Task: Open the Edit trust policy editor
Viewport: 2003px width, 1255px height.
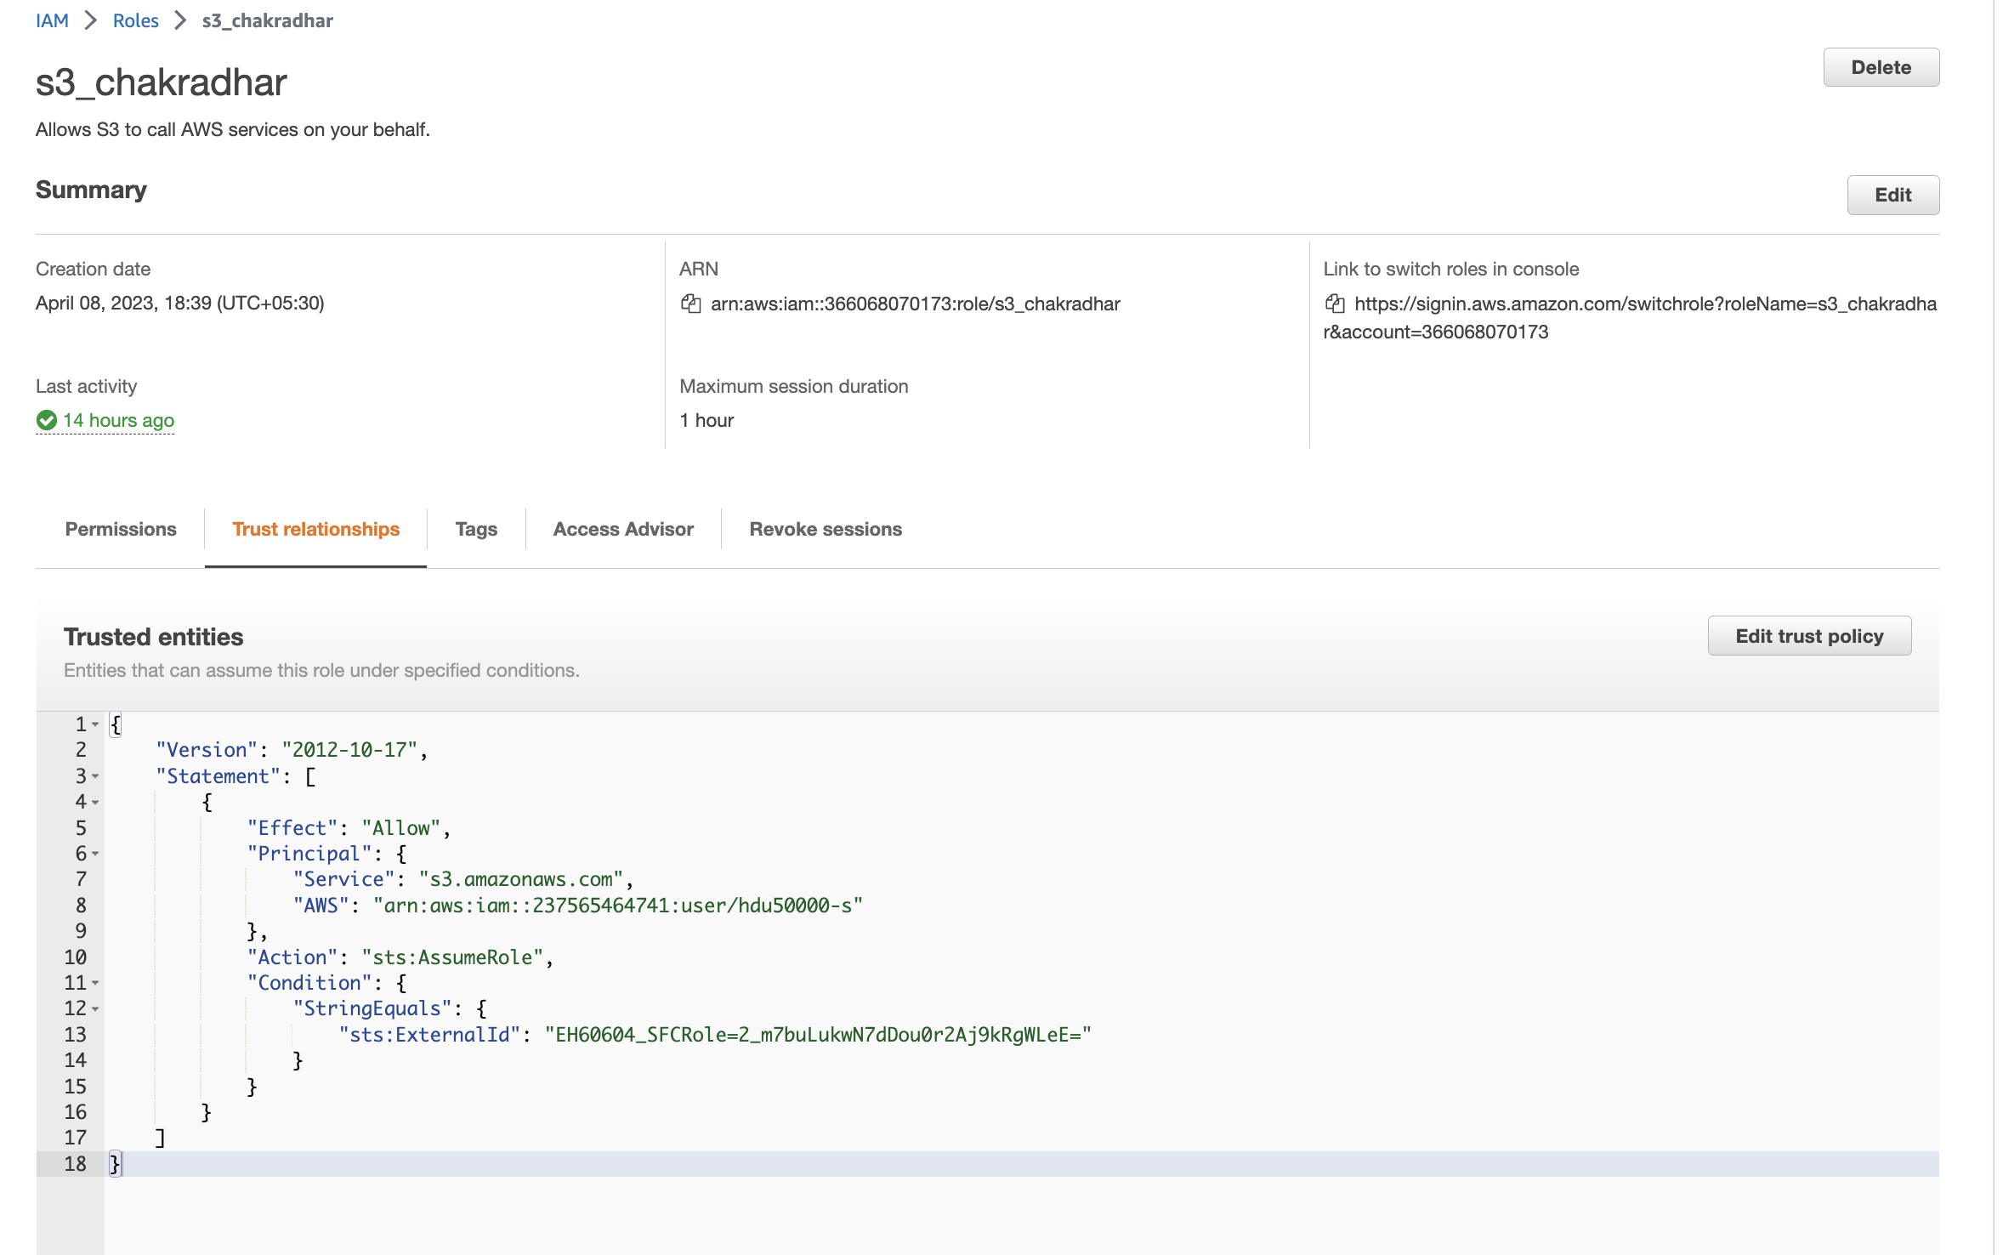Action: 1808,635
